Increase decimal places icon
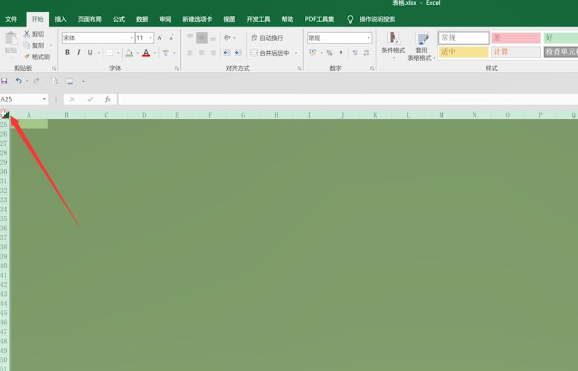 pyautogui.click(x=355, y=53)
